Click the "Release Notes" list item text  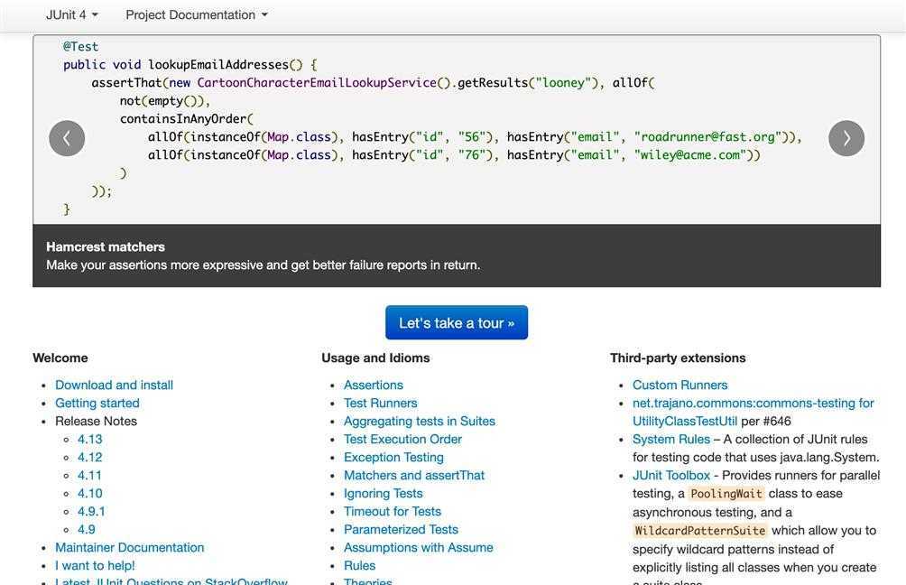(96, 421)
